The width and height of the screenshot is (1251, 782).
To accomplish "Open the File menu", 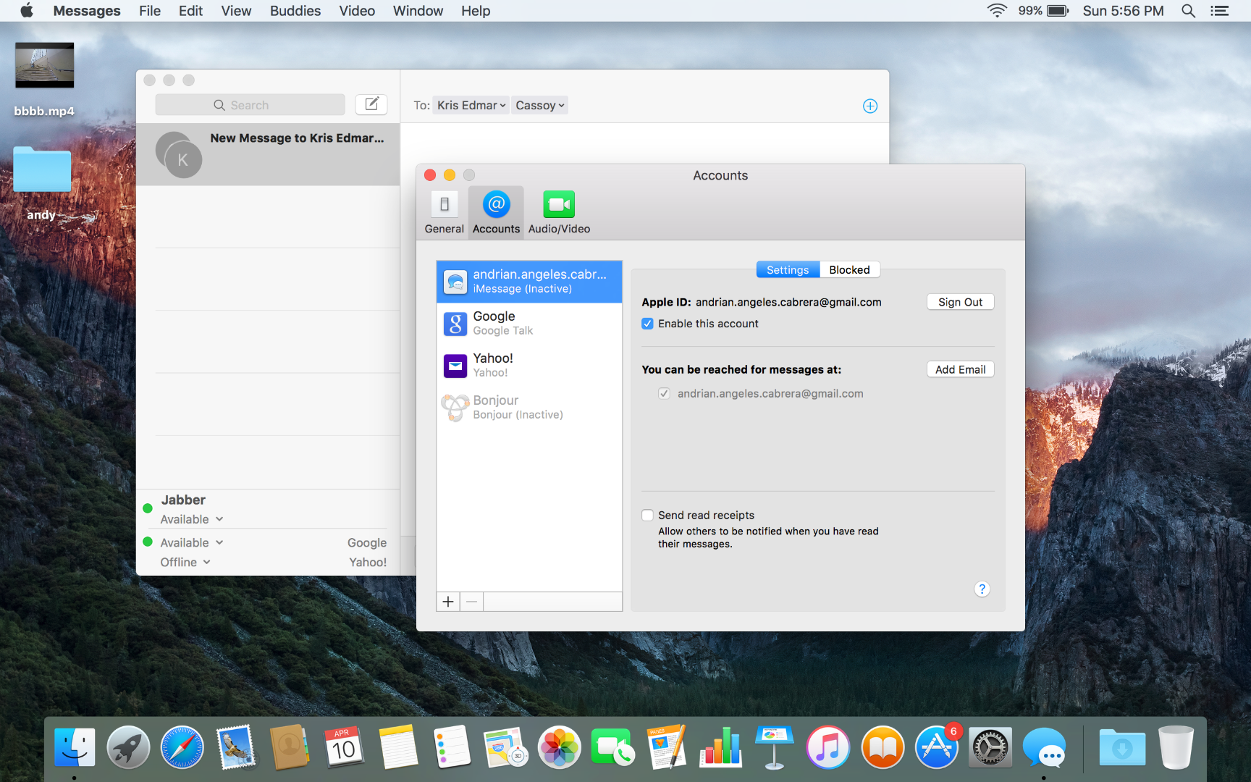I will pos(150,11).
